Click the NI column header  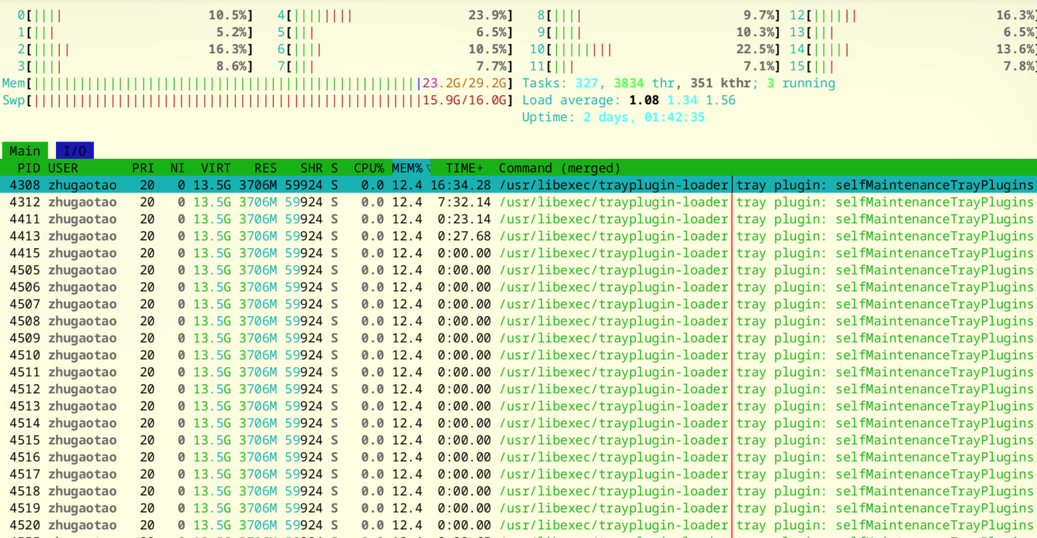[177, 168]
